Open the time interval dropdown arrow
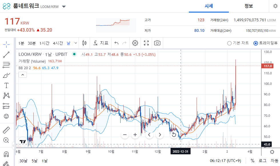This screenshot has height=166, width=280. (x=76, y=43)
